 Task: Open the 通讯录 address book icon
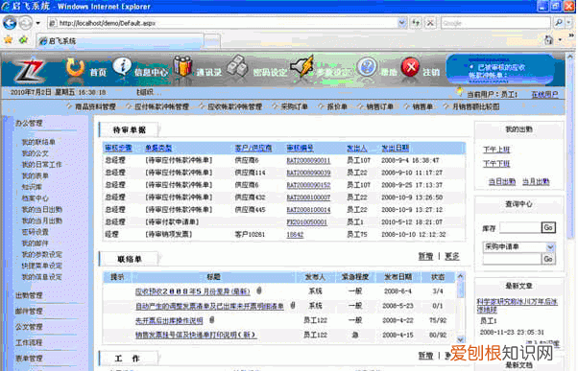coord(183,66)
